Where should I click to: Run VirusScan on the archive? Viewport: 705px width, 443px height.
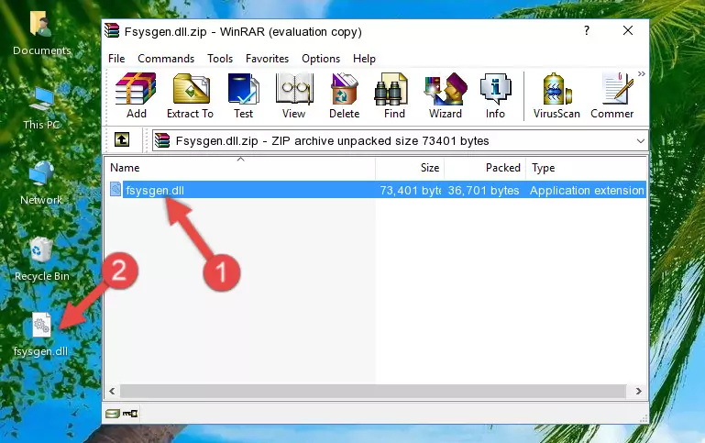556,95
